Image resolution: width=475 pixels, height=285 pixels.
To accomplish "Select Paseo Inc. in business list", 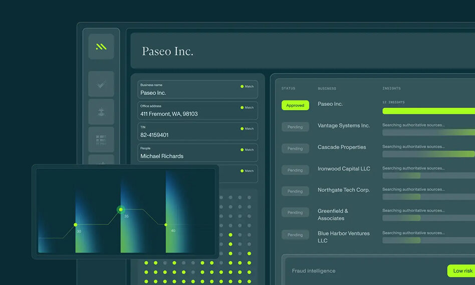I will [330, 104].
